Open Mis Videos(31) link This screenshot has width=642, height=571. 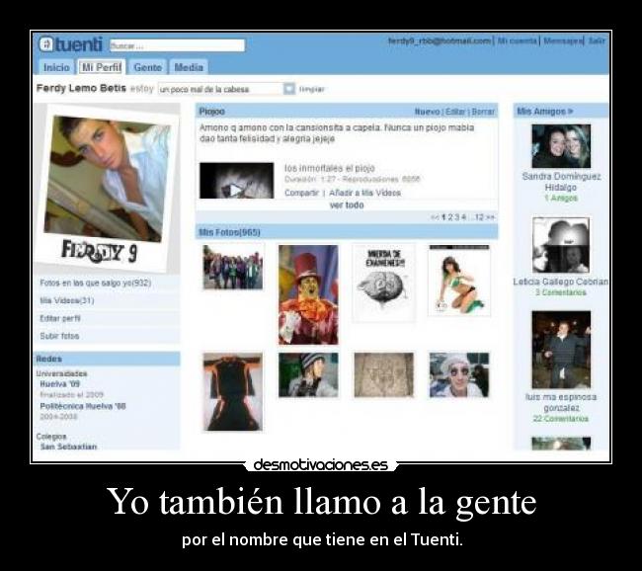tap(67, 300)
